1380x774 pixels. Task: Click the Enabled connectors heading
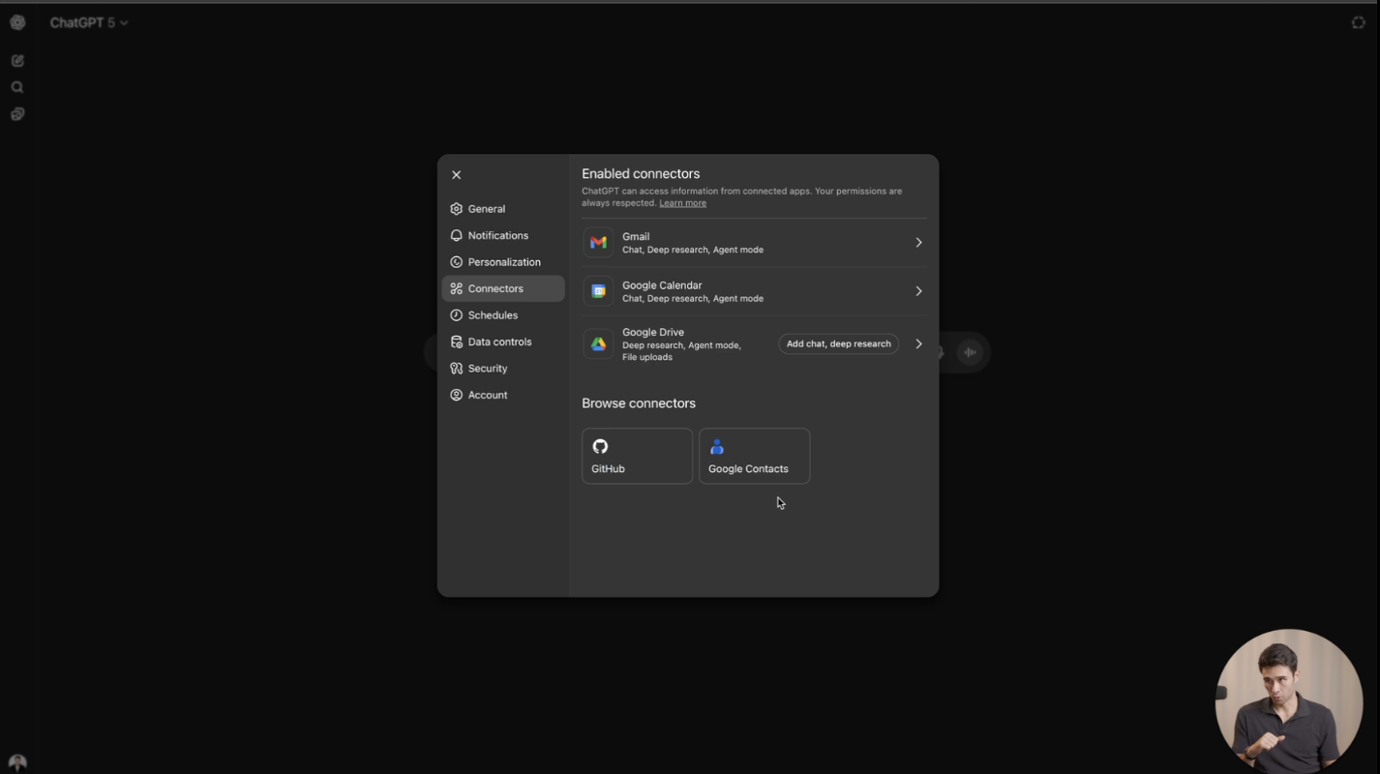pyautogui.click(x=641, y=174)
